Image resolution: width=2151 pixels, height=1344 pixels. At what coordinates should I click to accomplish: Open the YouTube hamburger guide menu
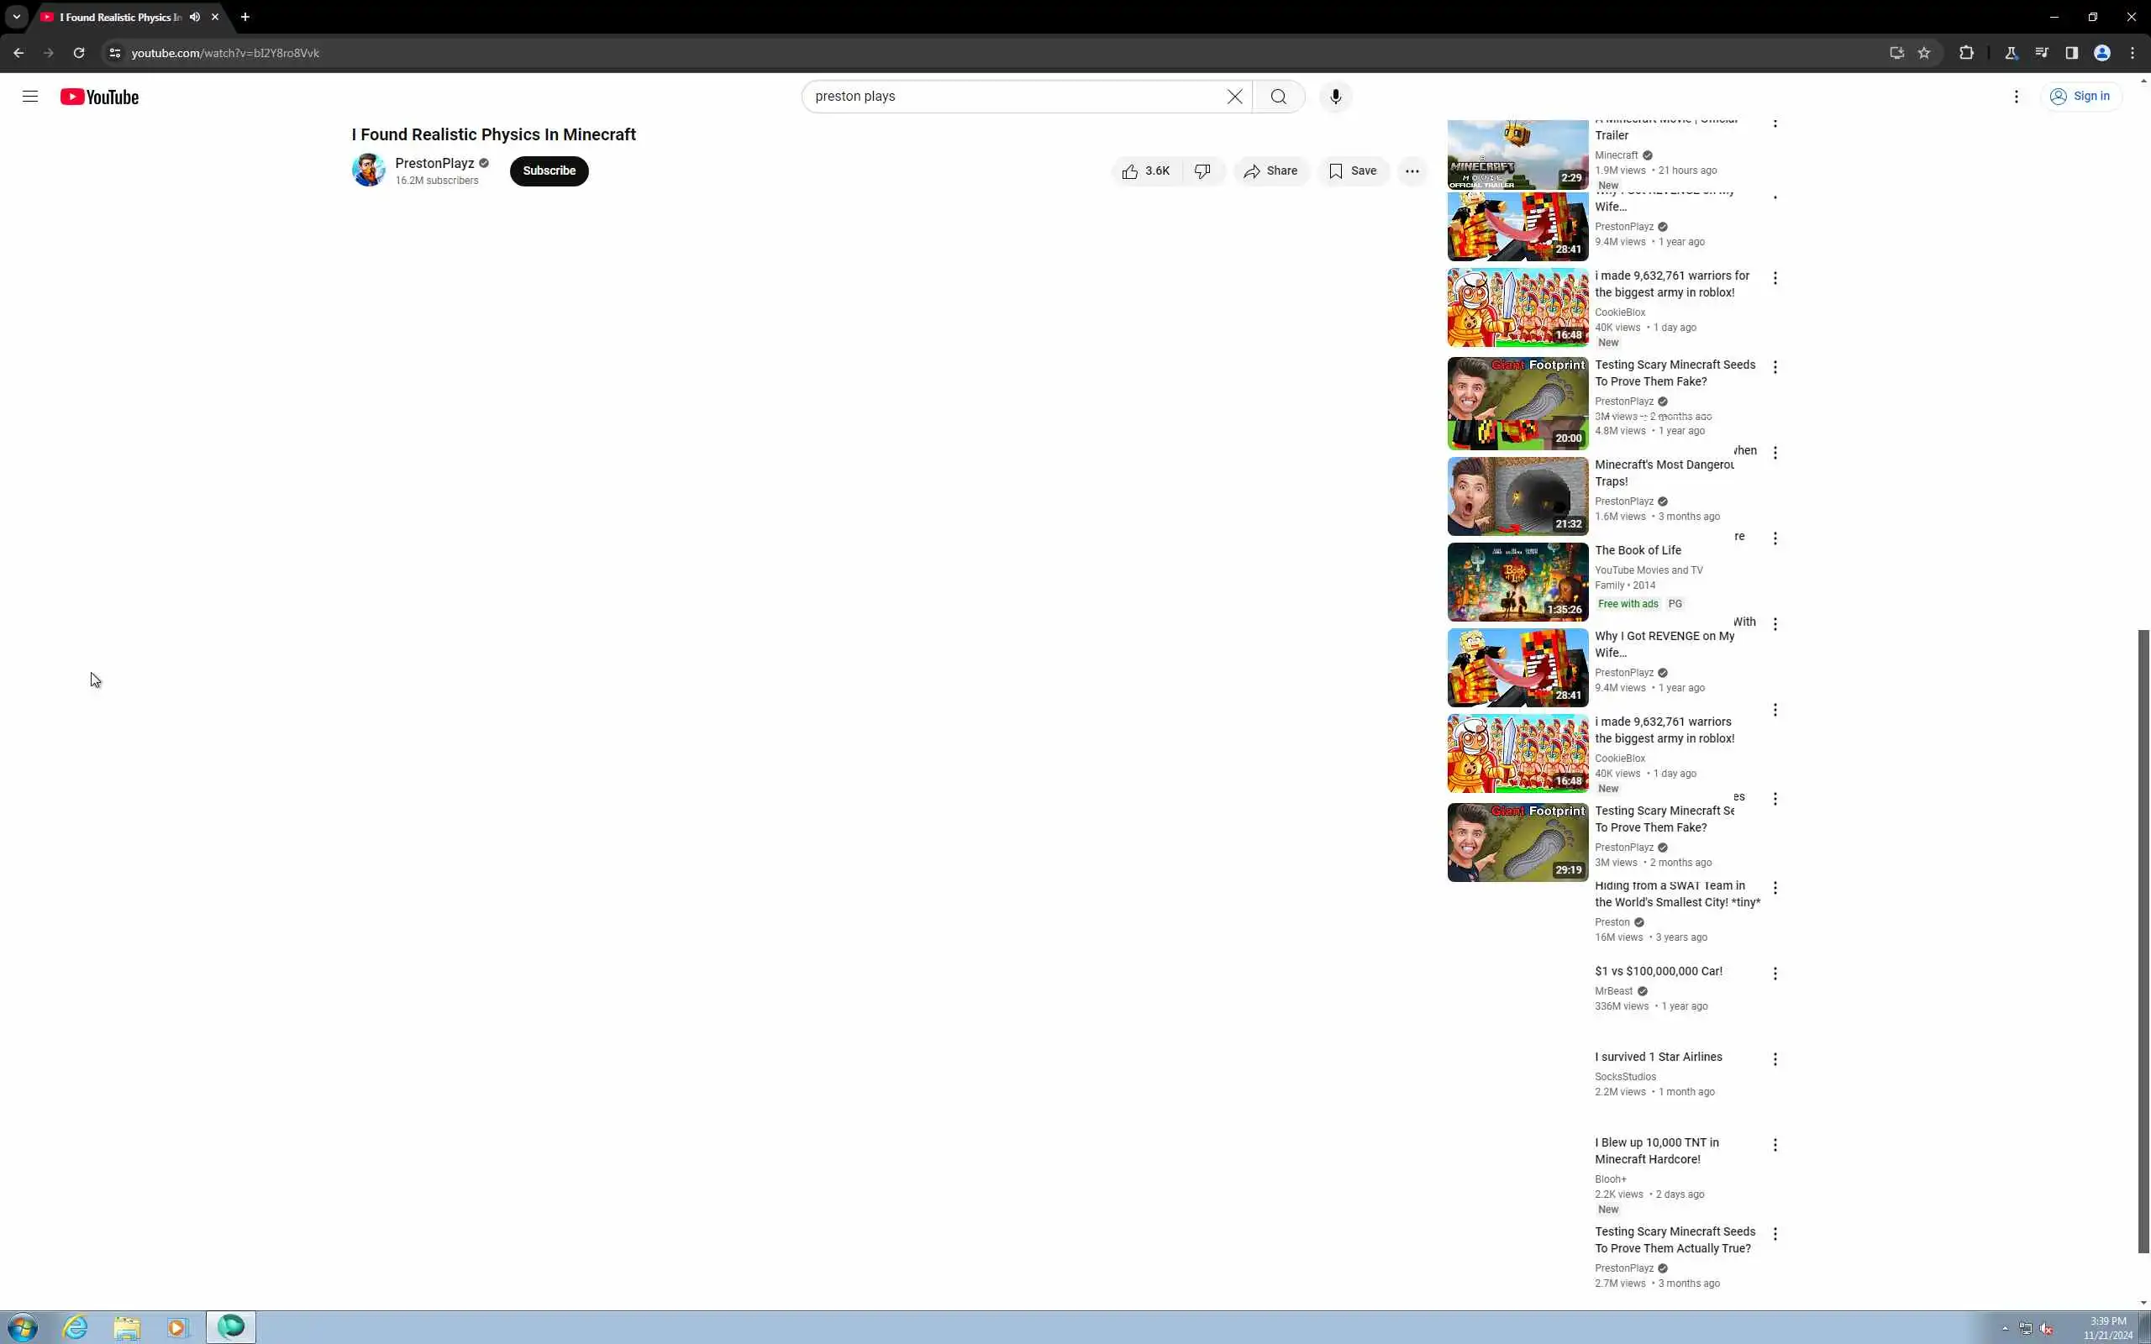coord(29,96)
